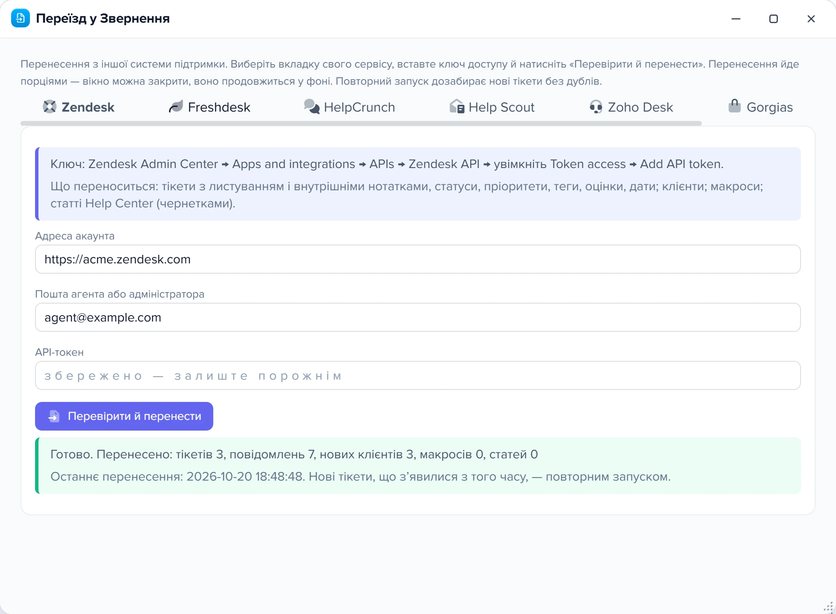Viewport: 836px width, 614px height.
Task: Click the Пошта агента або адміністратора field
Action: point(418,317)
